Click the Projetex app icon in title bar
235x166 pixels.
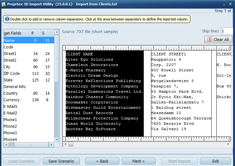[x=3, y=4]
